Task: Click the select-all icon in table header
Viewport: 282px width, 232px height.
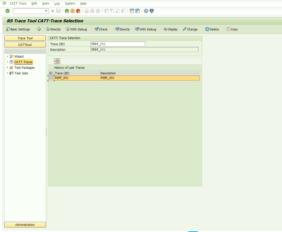Action: click(x=51, y=73)
